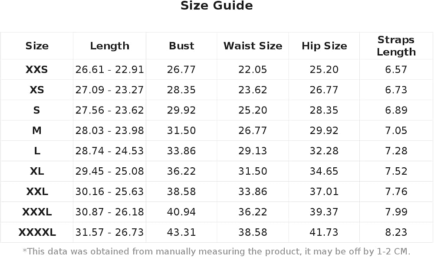
Task: Click bust value 31.50 for size M
Action: (181, 130)
